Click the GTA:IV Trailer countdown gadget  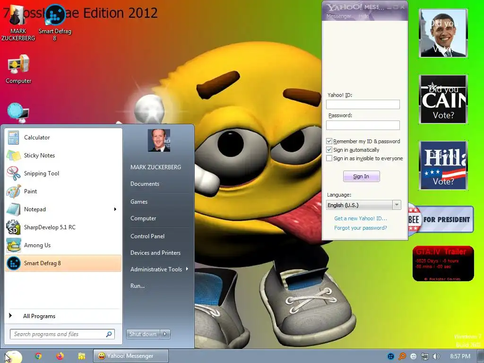[x=443, y=264]
